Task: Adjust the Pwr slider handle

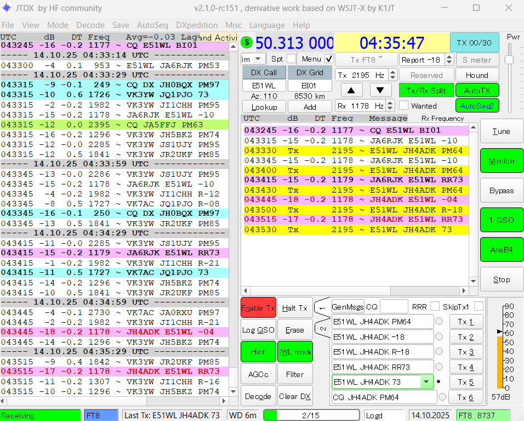Action: click(x=509, y=59)
